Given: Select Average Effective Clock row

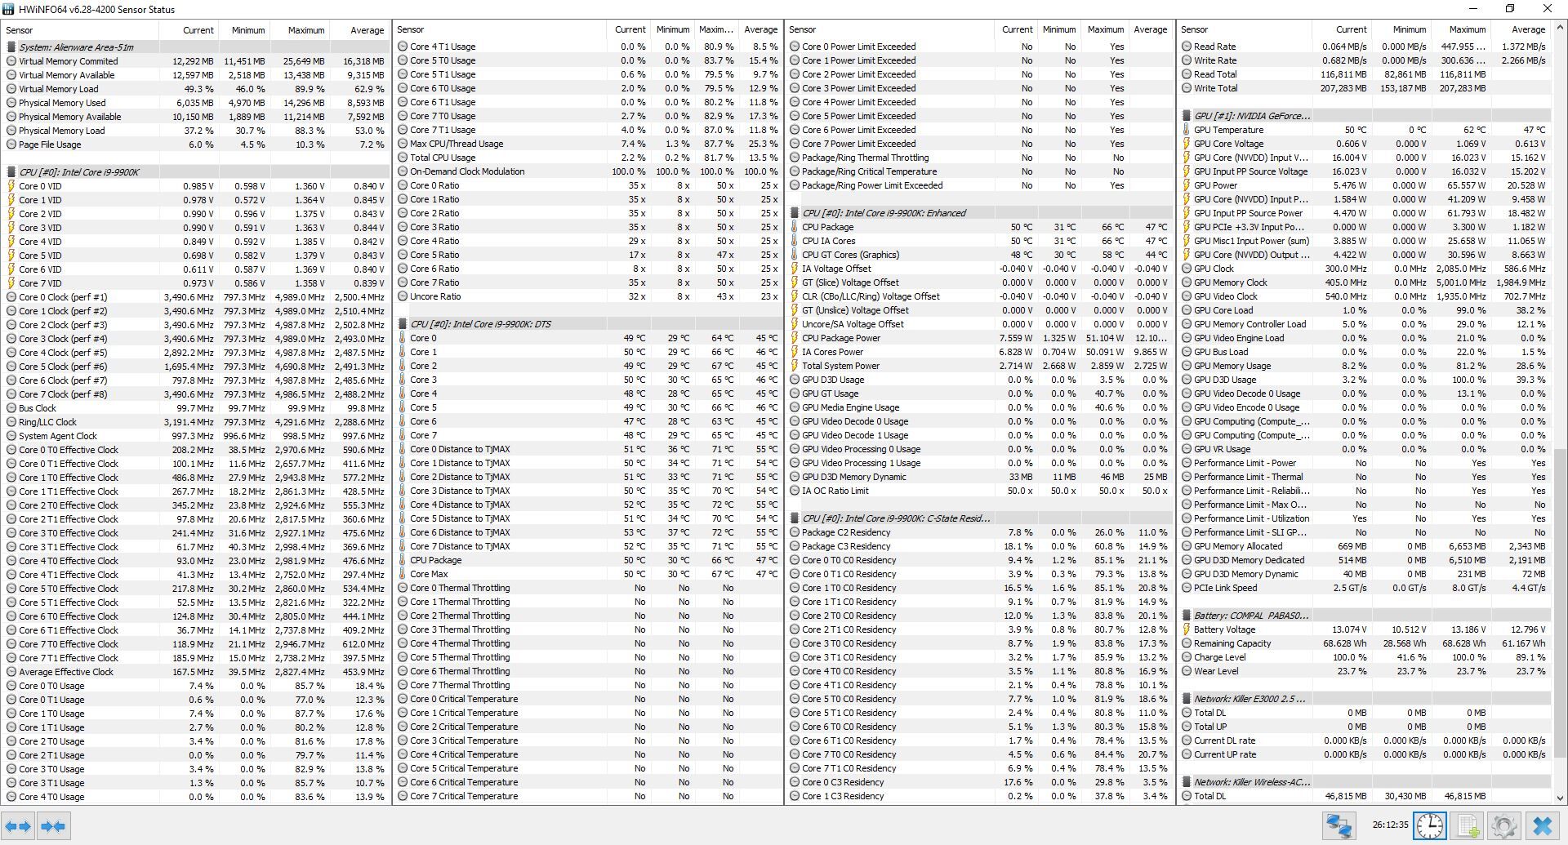Looking at the screenshot, I should pyautogui.click(x=195, y=672).
